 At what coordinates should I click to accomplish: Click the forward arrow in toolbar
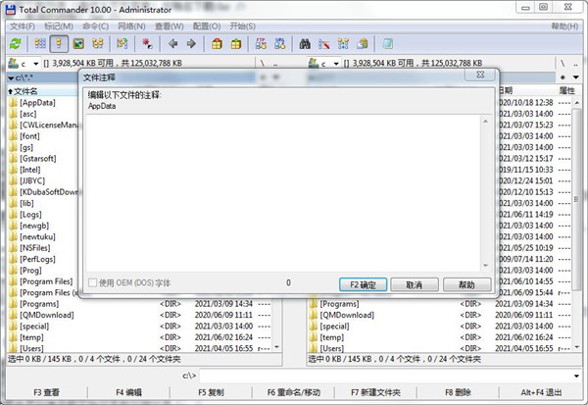pyautogui.click(x=190, y=43)
